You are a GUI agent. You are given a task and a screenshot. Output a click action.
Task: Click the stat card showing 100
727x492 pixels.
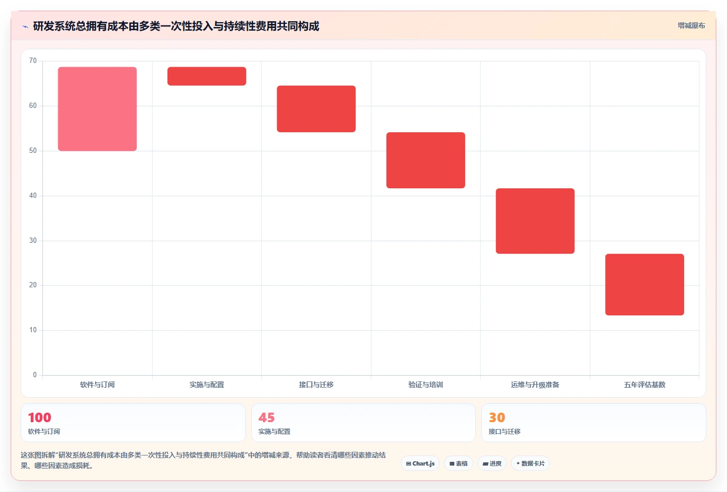[133, 423]
